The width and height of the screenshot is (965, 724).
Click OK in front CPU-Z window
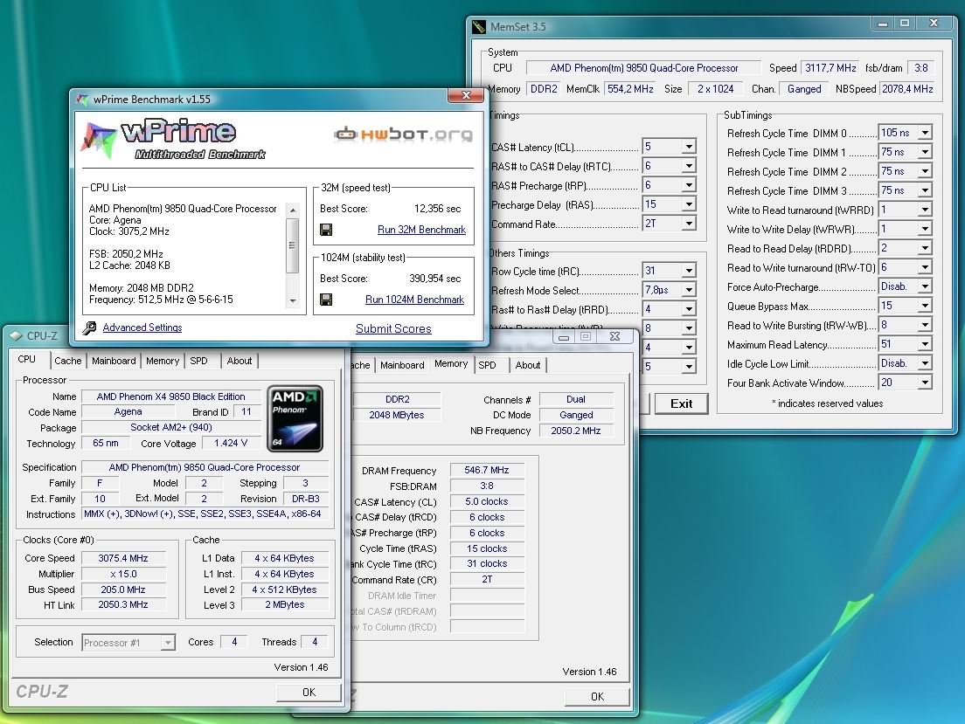click(309, 692)
